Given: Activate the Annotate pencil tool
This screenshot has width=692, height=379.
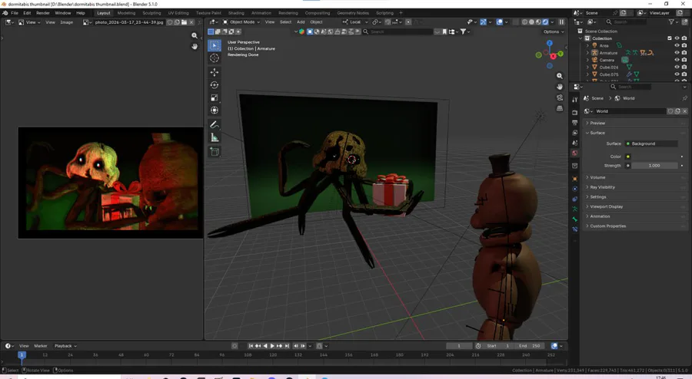Looking at the screenshot, I should (x=215, y=124).
